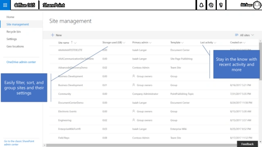The image size is (262, 147).
Task: Click Bill Baer's profile avatar
Action: click(257, 5)
